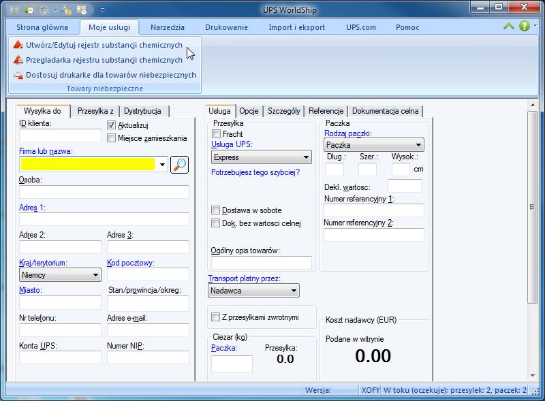Click the green arrow clock quick-access icon
Screen dimensions: 545x401
click(x=29, y=10)
